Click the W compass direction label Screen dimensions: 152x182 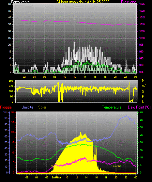pos(144,86)
